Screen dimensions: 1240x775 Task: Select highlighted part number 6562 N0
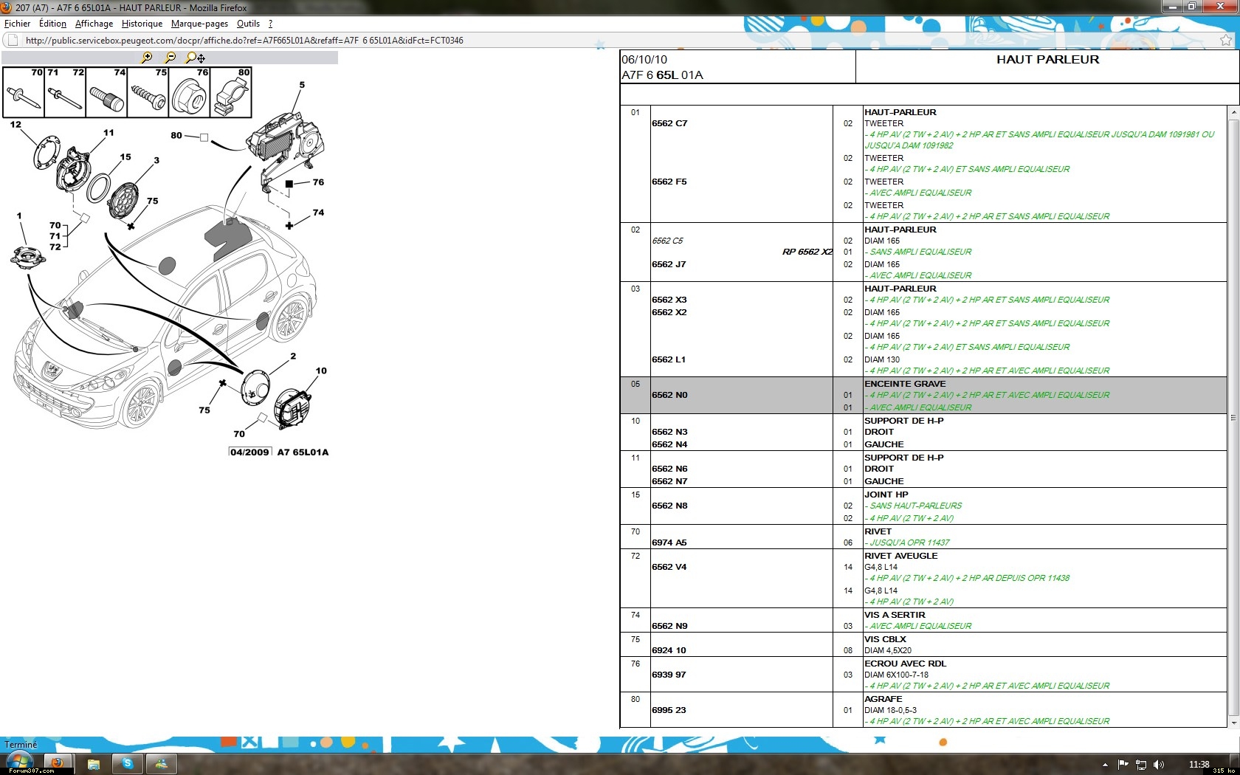669,395
